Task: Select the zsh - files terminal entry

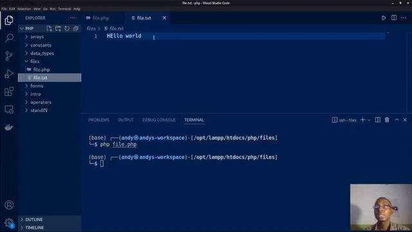Action: [344, 121]
